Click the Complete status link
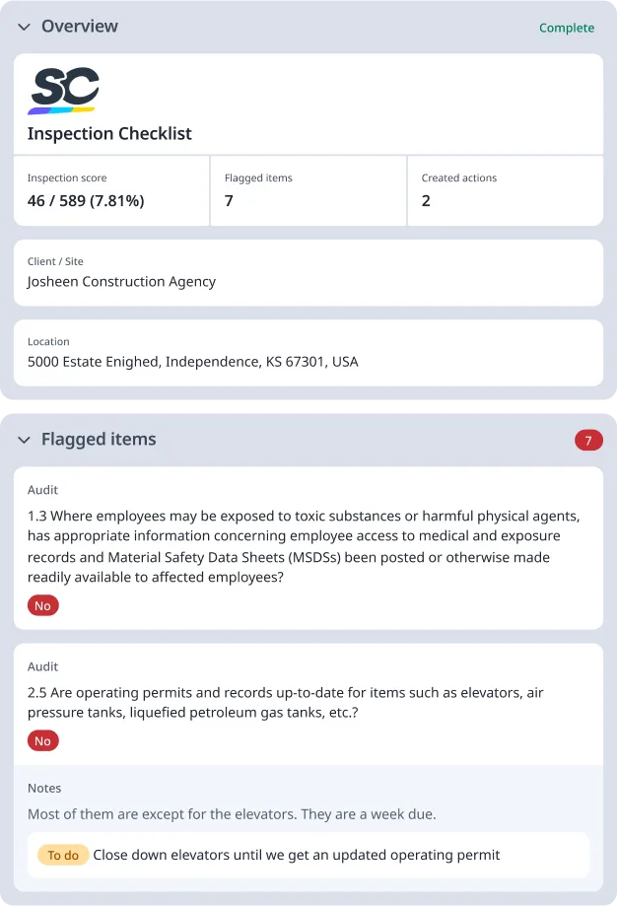Viewport: 617px width, 906px height. (567, 28)
